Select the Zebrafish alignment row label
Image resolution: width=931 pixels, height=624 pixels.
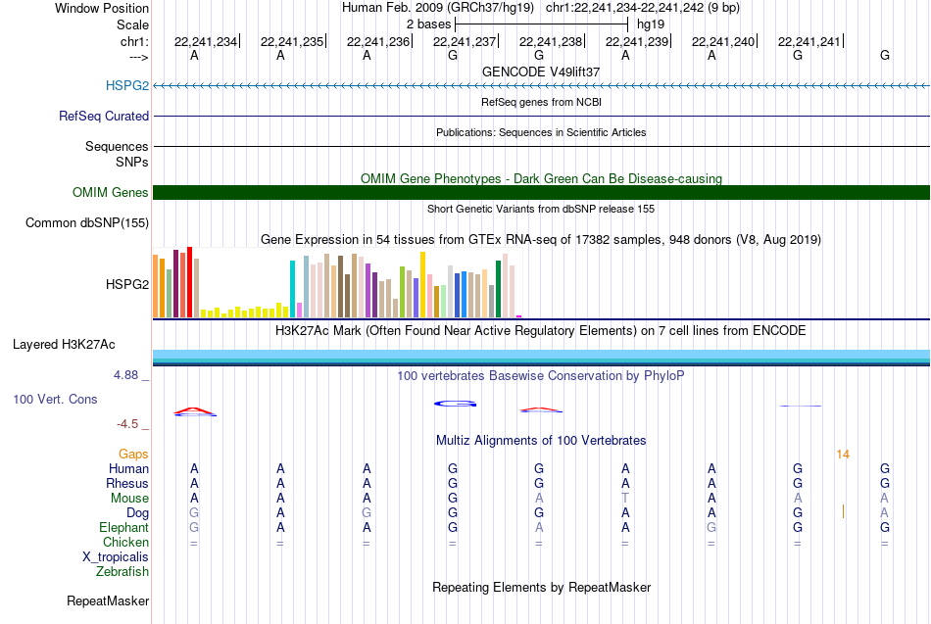tap(122, 572)
